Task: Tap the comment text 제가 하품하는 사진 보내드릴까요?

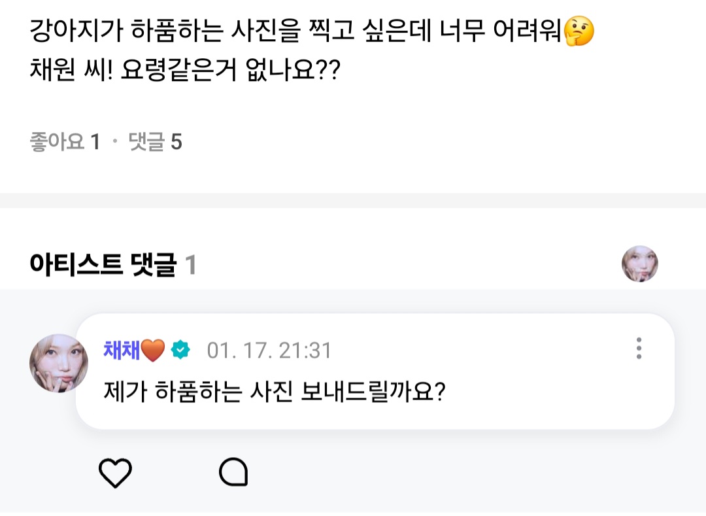Action: [x=275, y=392]
